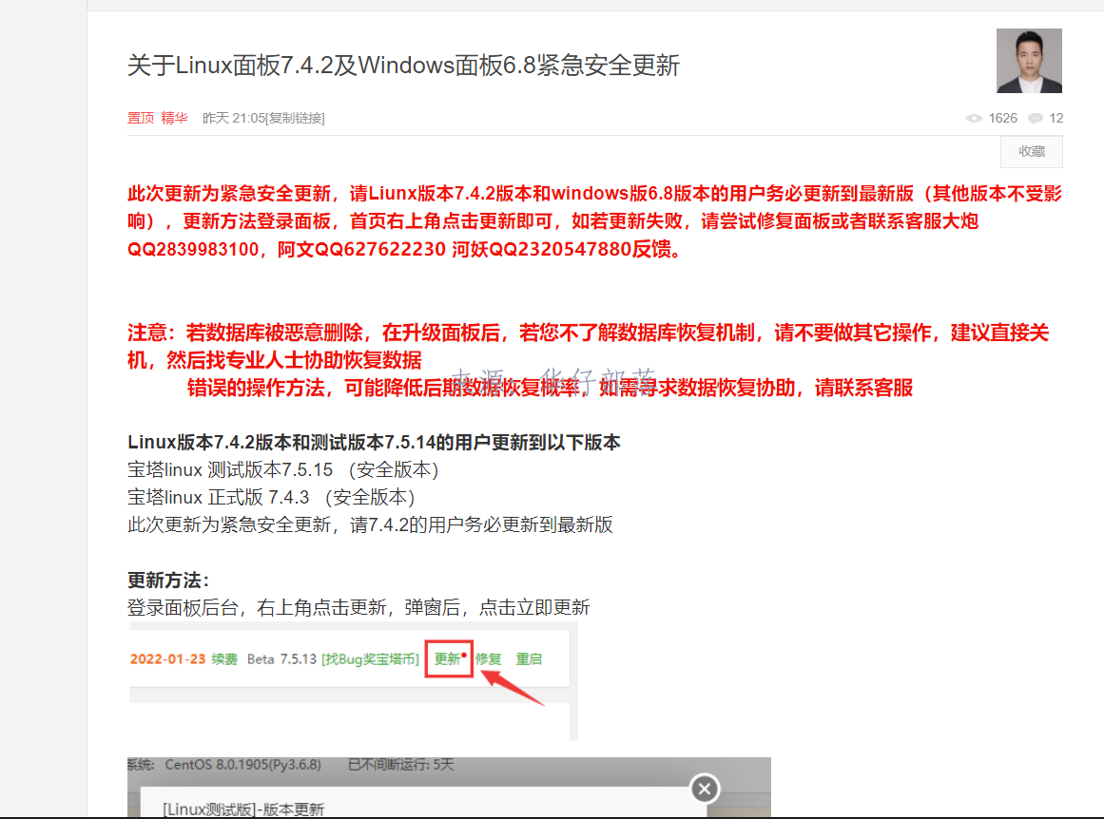Screen dimensions: 1104x819
Task: Click the view count eye icon
Action: point(974,118)
